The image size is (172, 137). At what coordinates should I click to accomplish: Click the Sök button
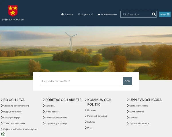coord(128,81)
